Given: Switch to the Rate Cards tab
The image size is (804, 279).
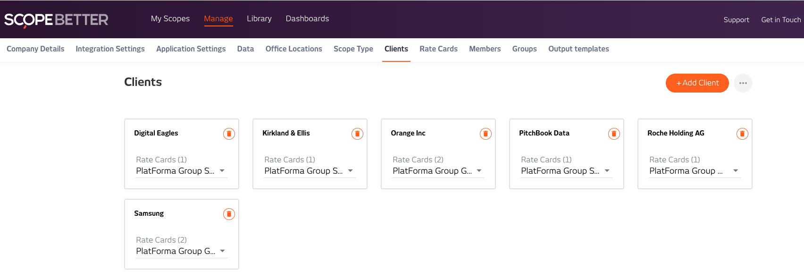Looking at the screenshot, I should pyautogui.click(x=438, y=49).
